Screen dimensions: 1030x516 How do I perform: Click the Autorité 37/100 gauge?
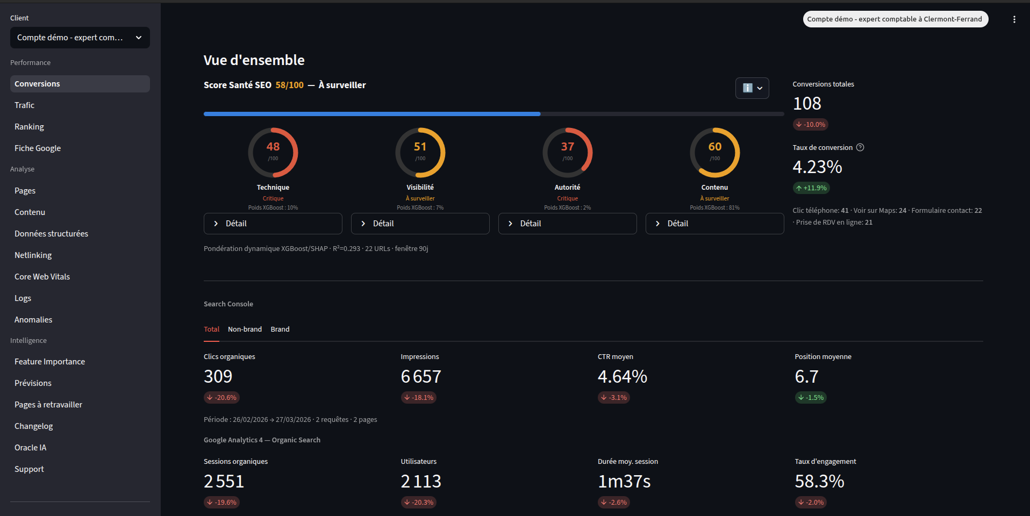pyautogui.click(x=567, y=152)
